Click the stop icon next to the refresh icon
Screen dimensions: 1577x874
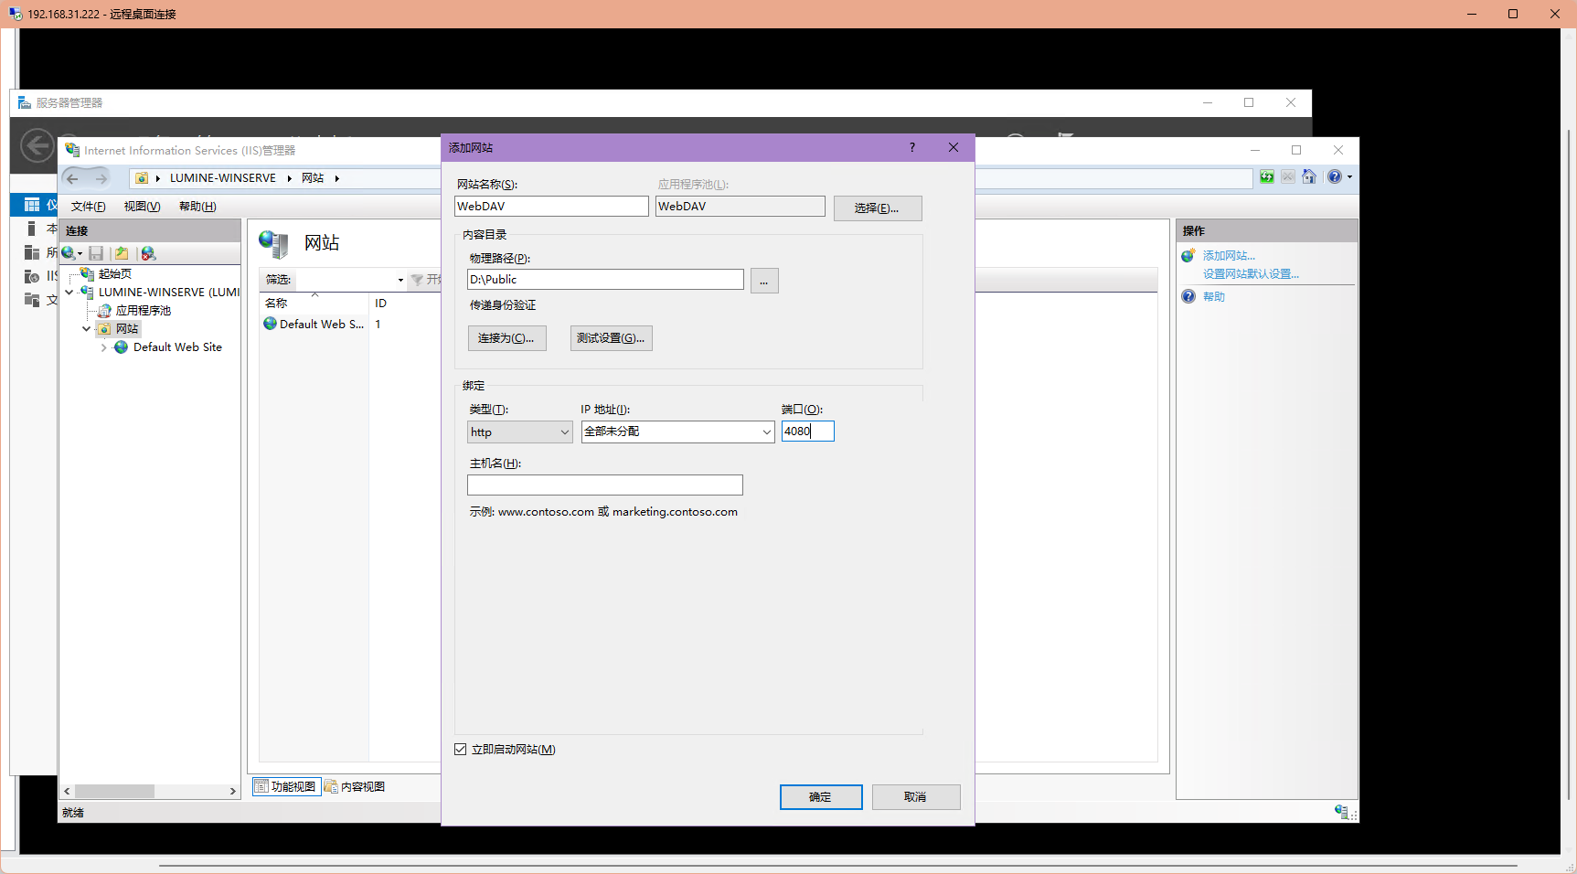pyautogui.click(x=1288, y=176)
